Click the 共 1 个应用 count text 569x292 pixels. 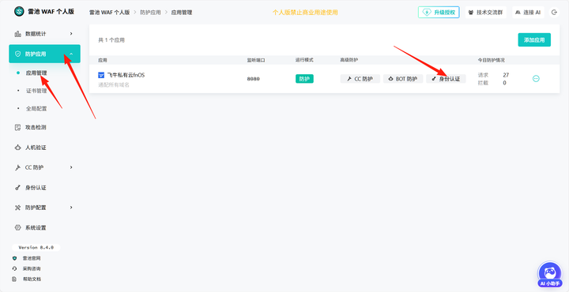111,40
